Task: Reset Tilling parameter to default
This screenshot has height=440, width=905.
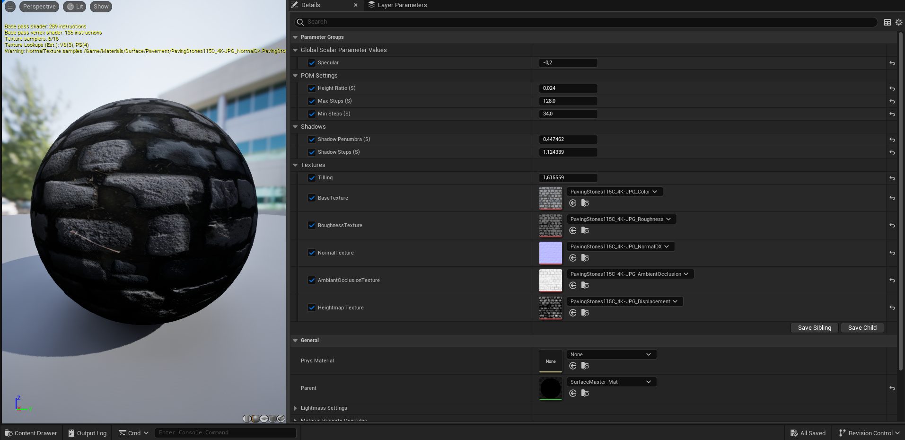Action: [892, 178]
